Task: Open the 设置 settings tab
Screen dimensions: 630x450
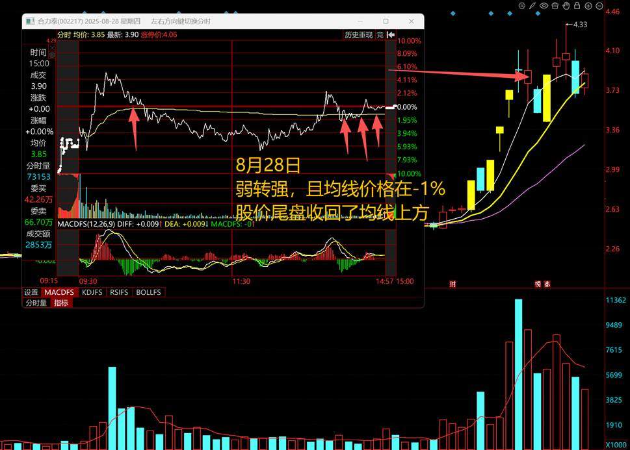Action: coord(31,292)
